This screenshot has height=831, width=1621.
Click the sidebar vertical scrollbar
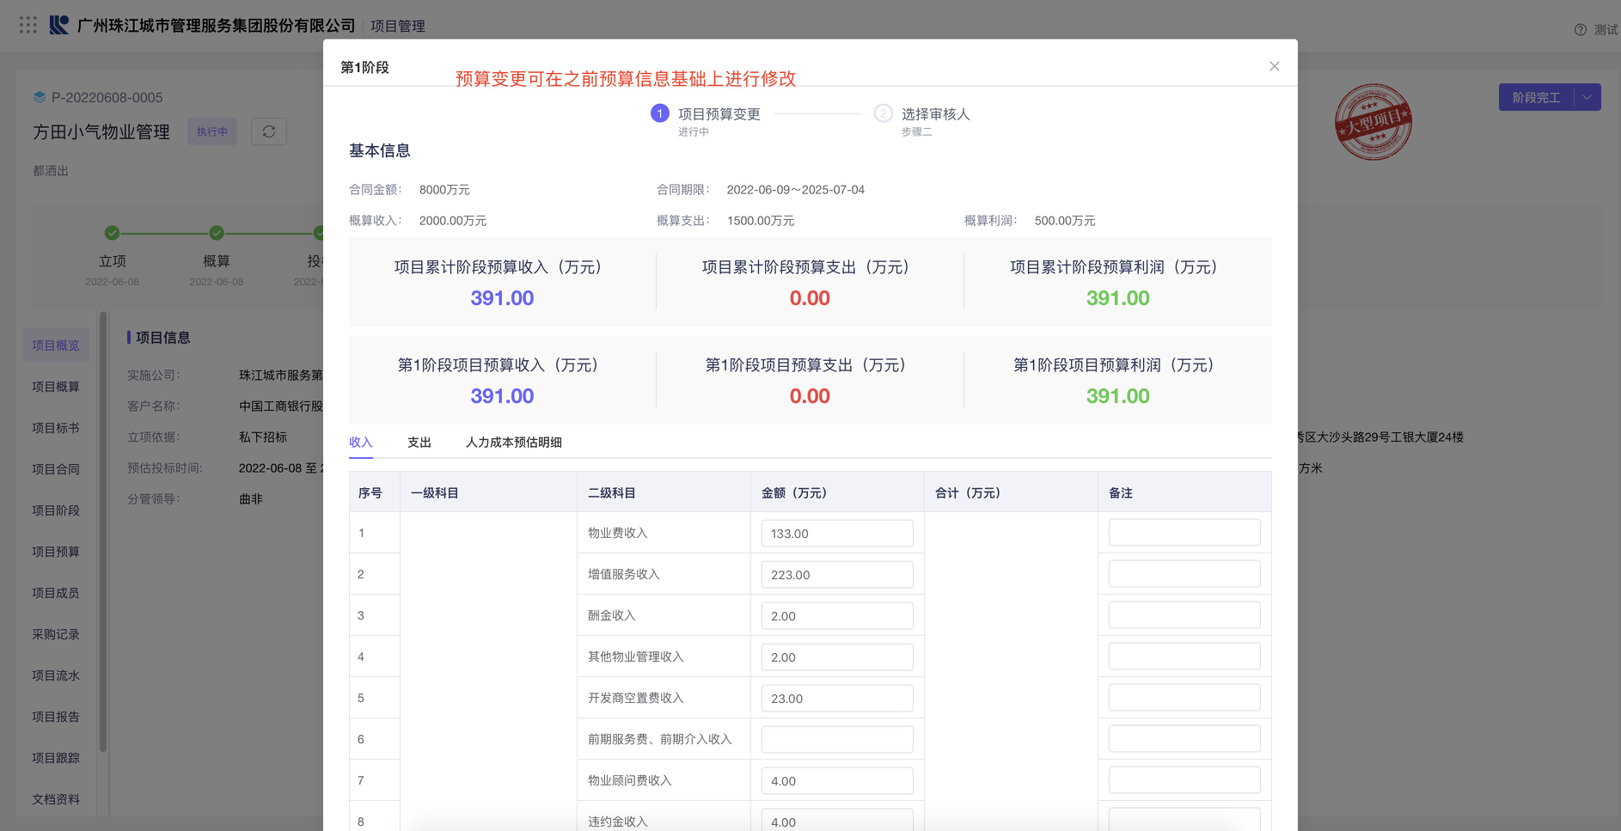[x=103, y=533]
